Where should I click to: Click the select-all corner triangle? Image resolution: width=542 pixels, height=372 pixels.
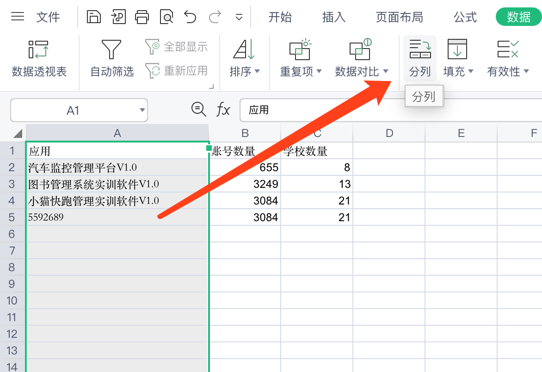18,133
